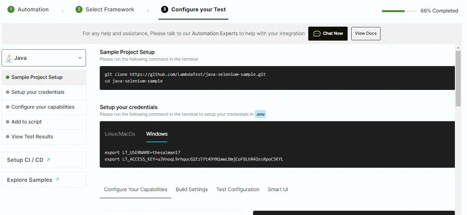This screenshot has height=215, width=467.
Task: Go back to the Automation step
Action: point(28,9)
